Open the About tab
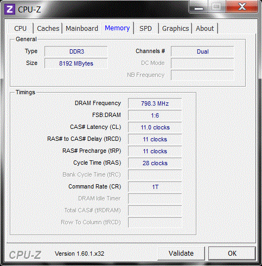 click(x=205, y=29)
